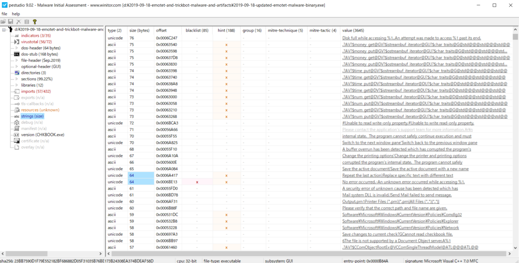Select the indicators (3/35) tree node
The width and height of the screenshot is (519, 263).
(36, 35)
